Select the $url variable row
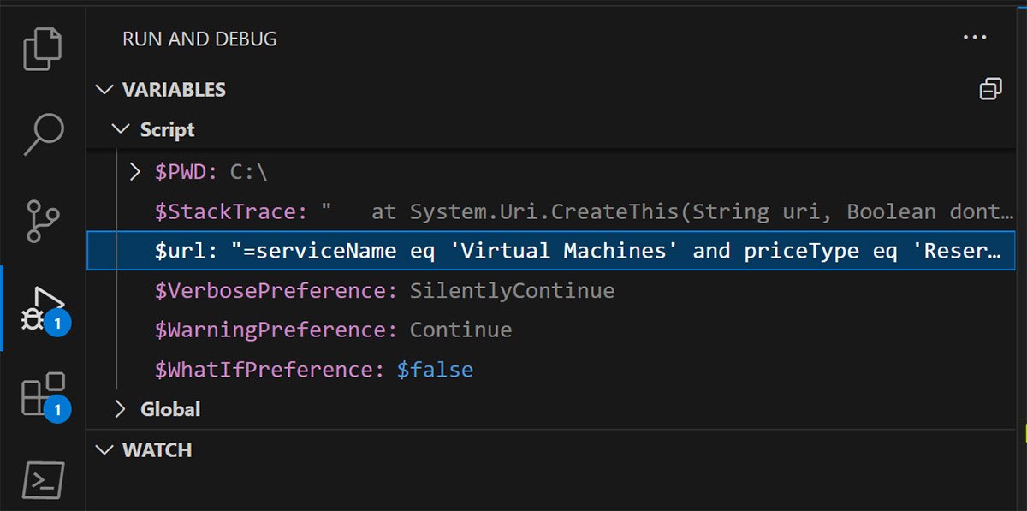The image size is (1027, 511). tap(556, 251)
